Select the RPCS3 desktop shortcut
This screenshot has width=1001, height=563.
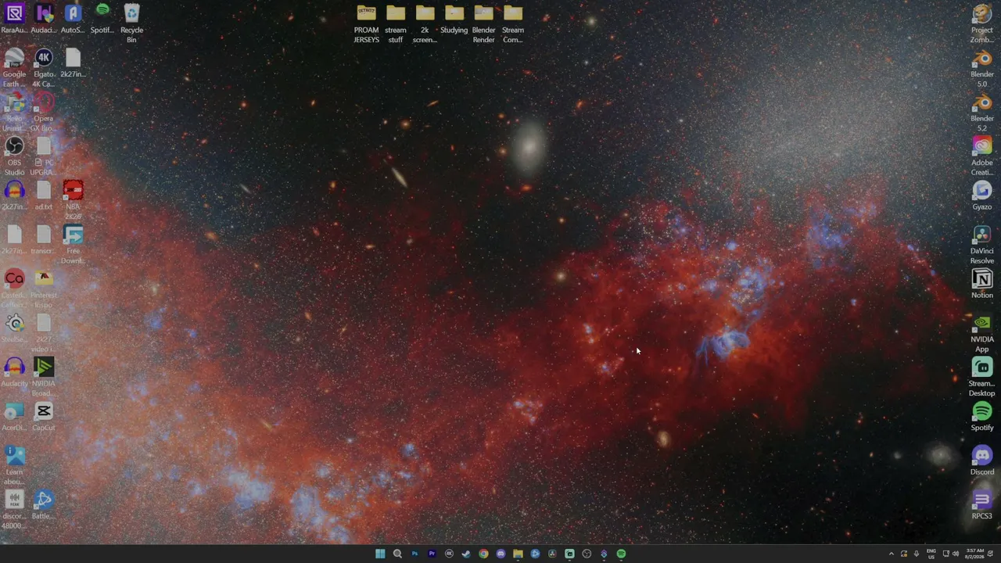(x=982, y=505)
